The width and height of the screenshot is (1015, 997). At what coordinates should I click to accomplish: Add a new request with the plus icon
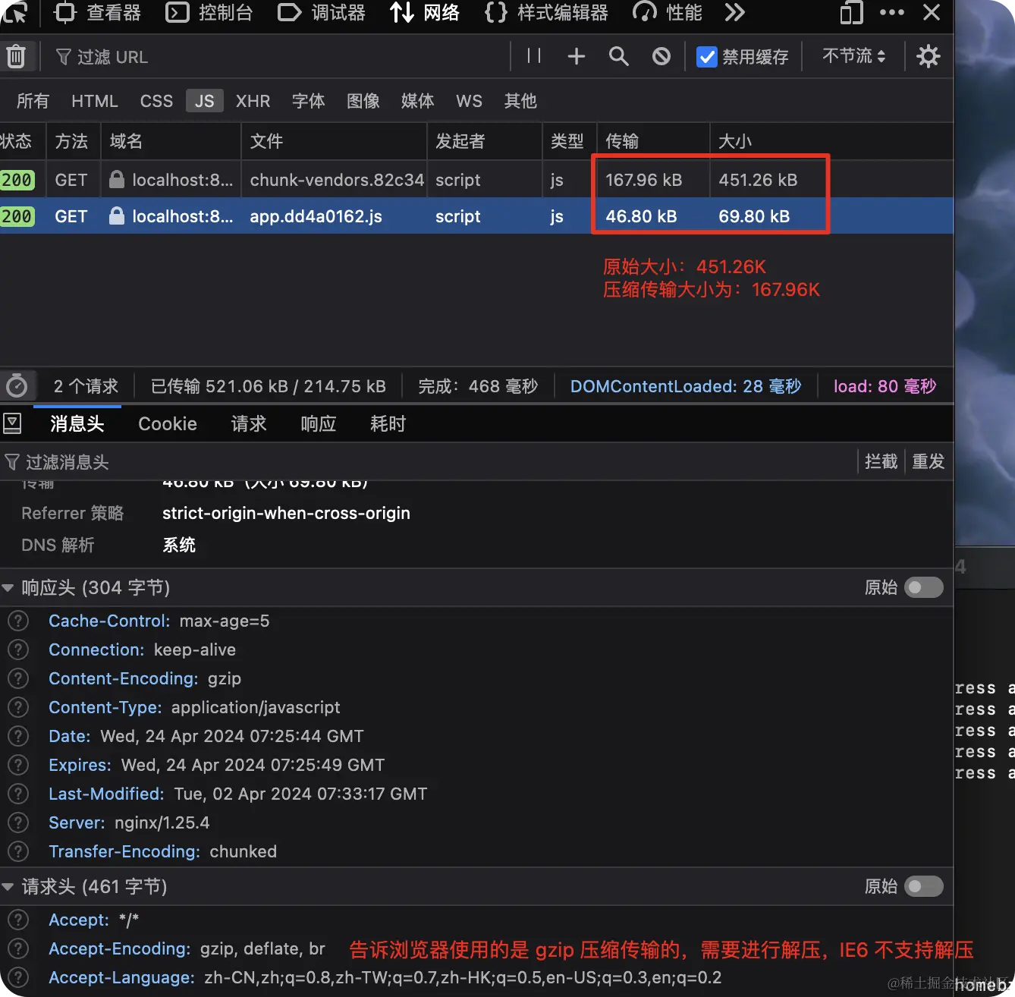(x=576, y=55)
